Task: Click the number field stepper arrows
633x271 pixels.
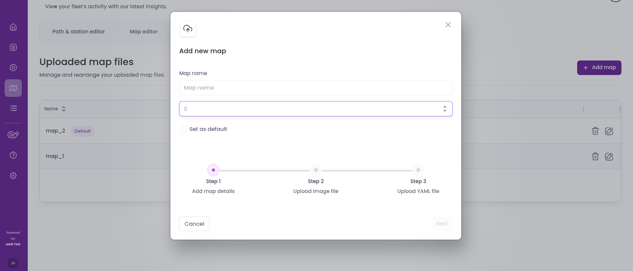Action: [445, 109]
